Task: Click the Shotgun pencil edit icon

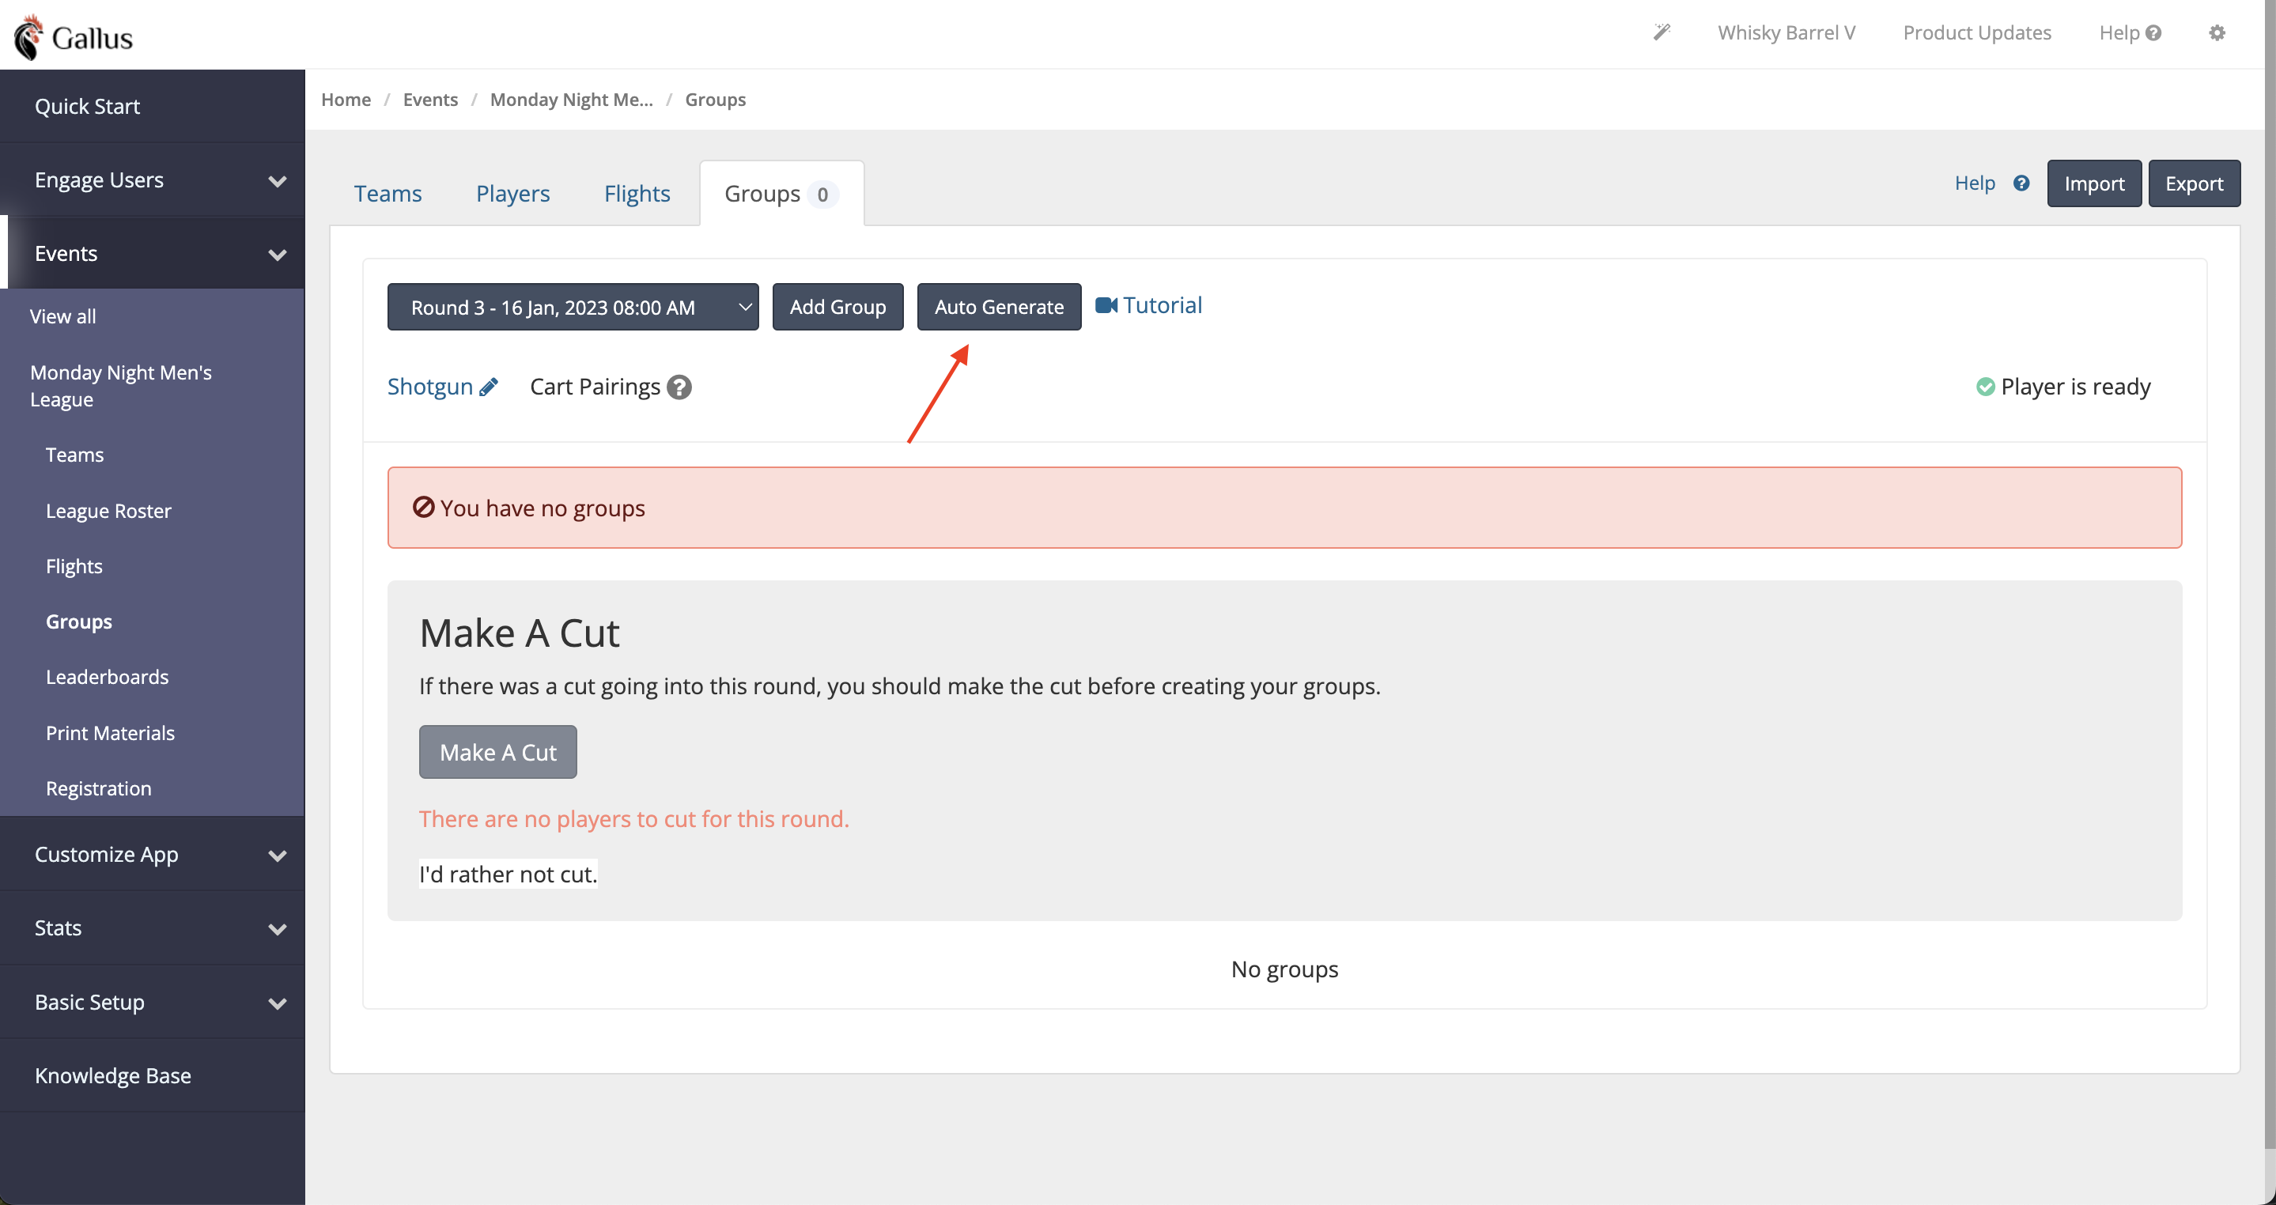Action: 489,387
